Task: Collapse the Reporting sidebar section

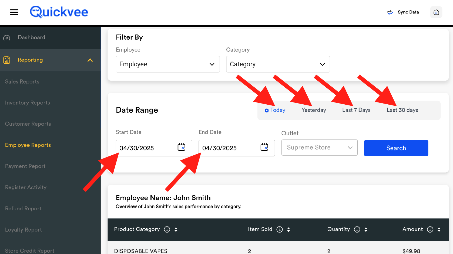Action: [90, 60]
